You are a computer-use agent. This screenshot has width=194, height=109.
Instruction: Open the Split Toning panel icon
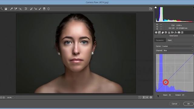pos(169,32)
